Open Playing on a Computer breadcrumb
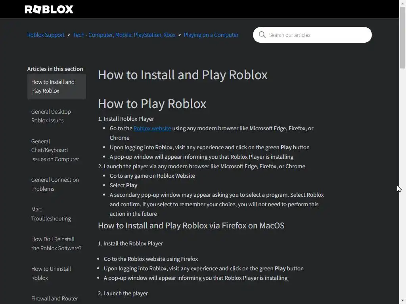The height and width of the screenshot is (304, 406). [x=211, y=35]
